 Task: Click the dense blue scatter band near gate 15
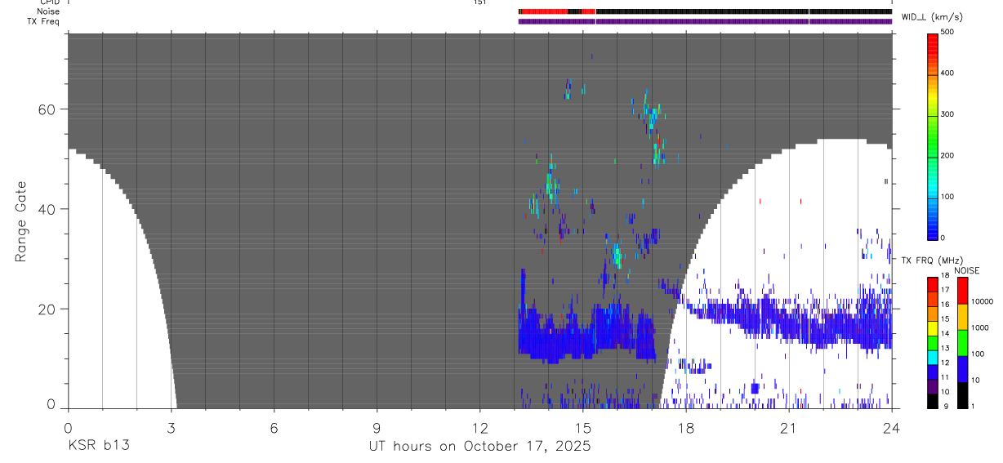click(586, 332)
